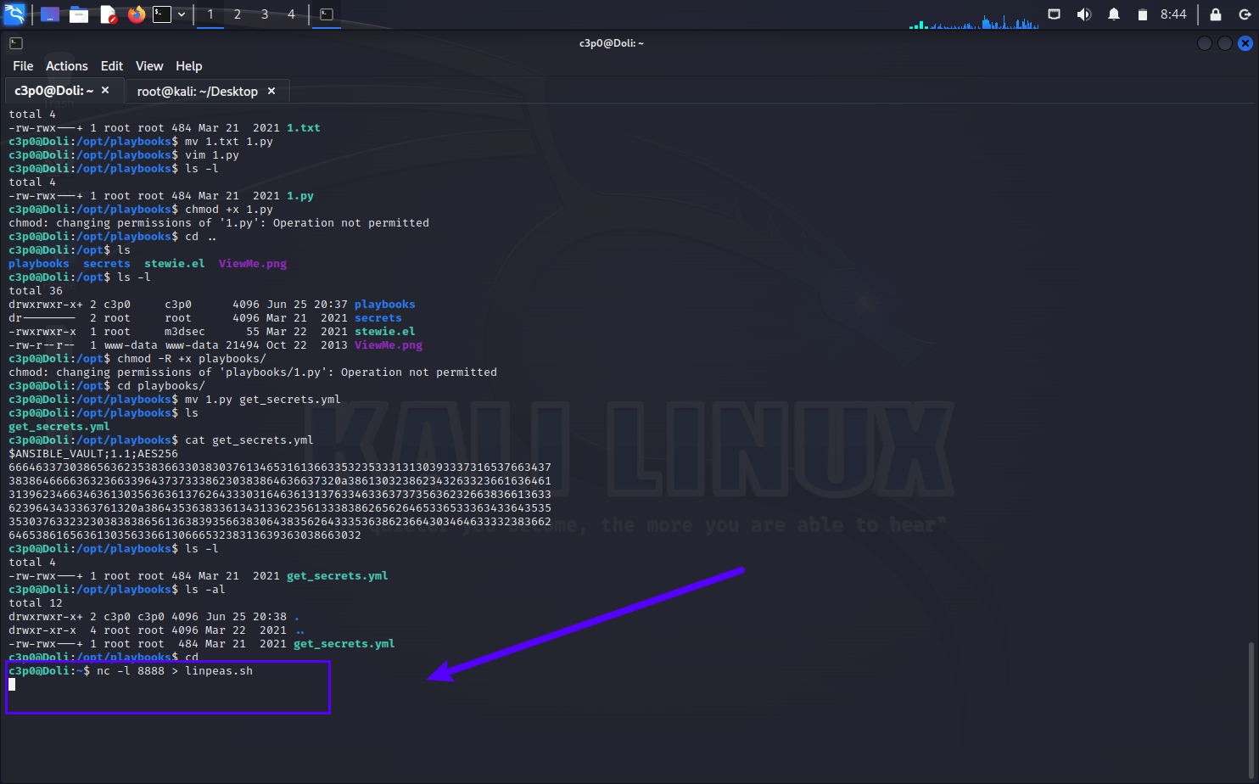1259x784 pixels.
Task: Open the terminal emulator launcher icon
Action: (x=161, y=14)
